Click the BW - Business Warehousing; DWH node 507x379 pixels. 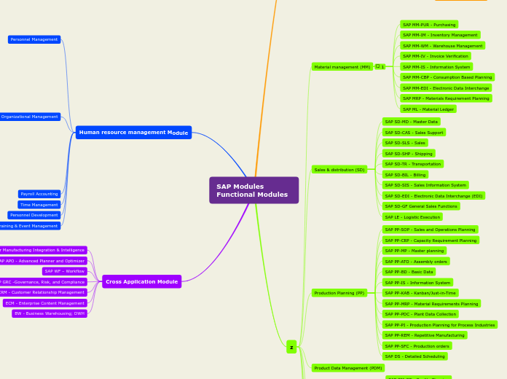[x=50, y=313]
